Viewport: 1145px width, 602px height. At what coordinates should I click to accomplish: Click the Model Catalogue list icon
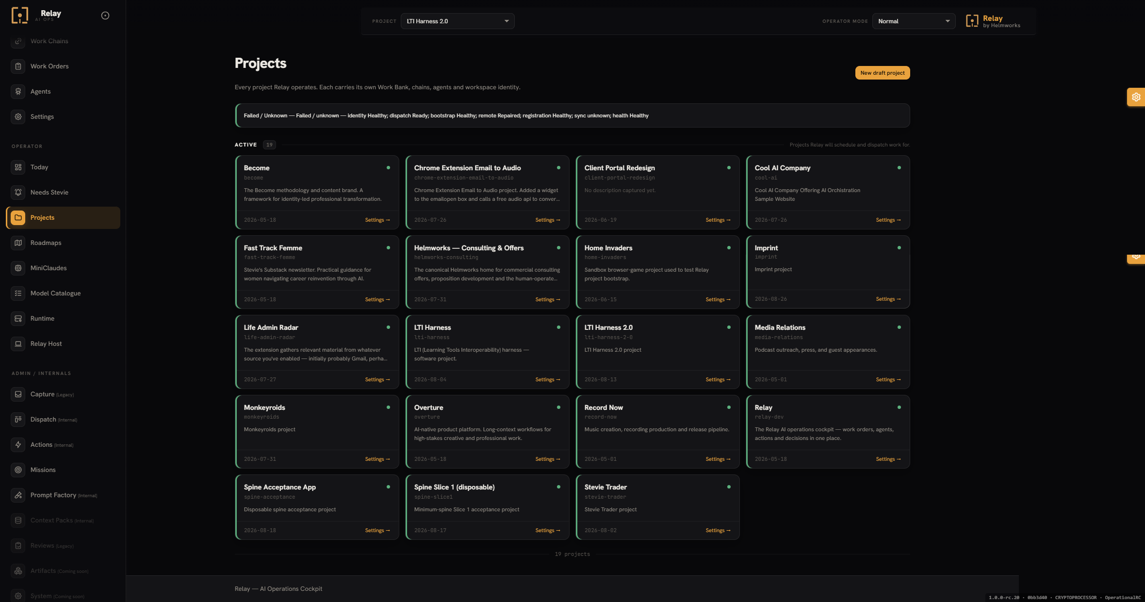(18, 293)
